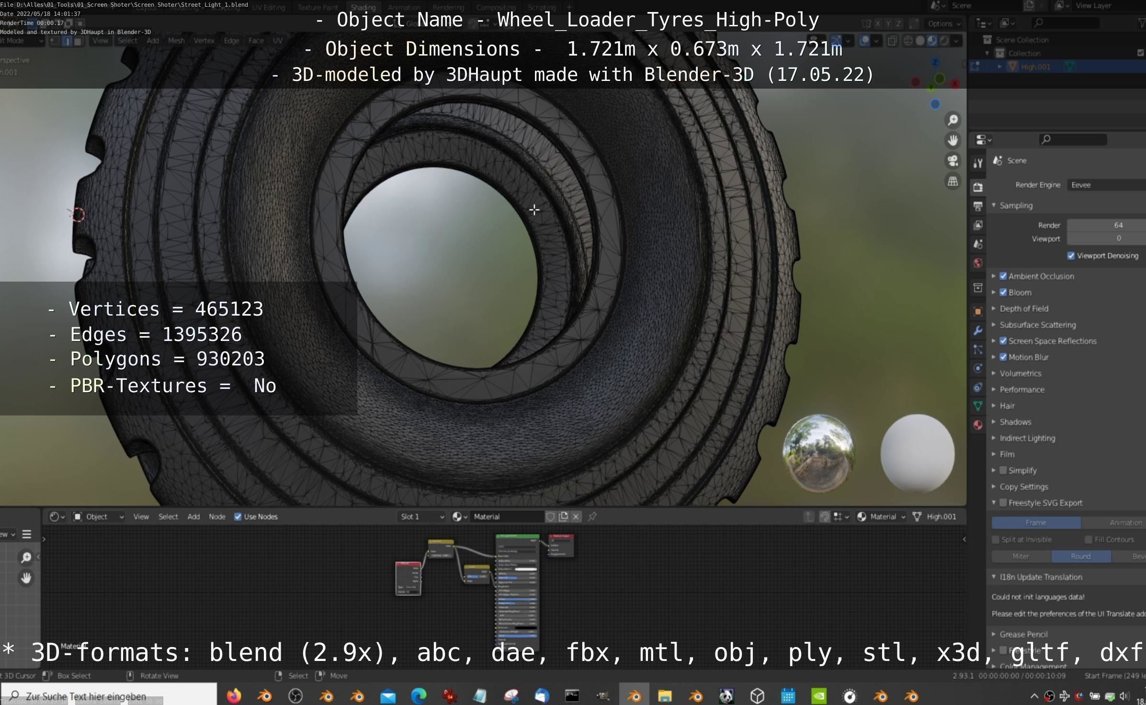Disable the Bloom checkbox
The height and width of the screenshot is (705, 1146).
point(1003,292)
